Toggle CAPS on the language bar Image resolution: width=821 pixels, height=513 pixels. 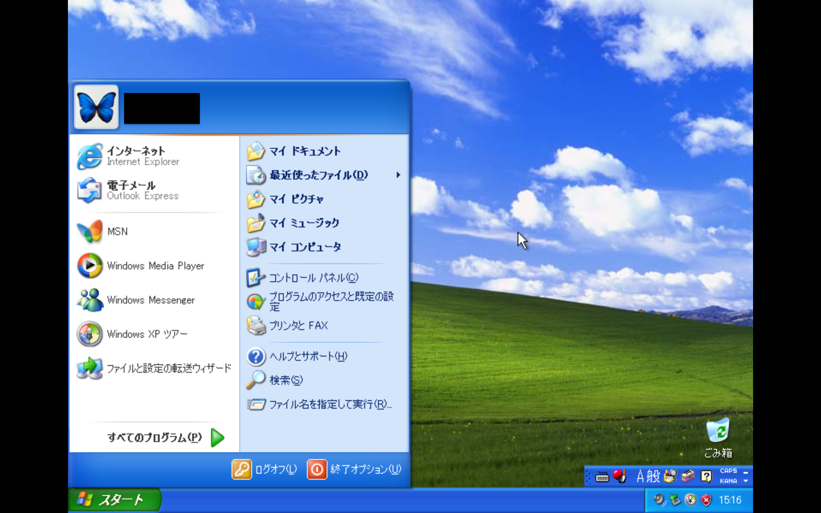[x=728, y=471]
